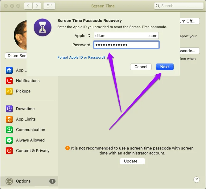Select Downtime in the sidebar

point(25,109)
